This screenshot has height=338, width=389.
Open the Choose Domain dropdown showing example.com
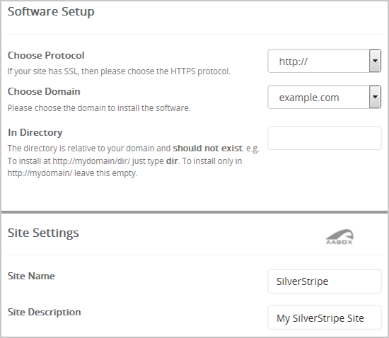tap(324, 97)
